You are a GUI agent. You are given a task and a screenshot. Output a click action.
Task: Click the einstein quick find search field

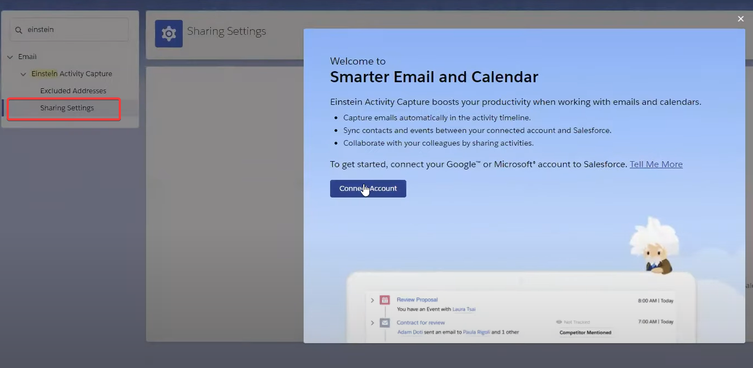coord(69,30)
